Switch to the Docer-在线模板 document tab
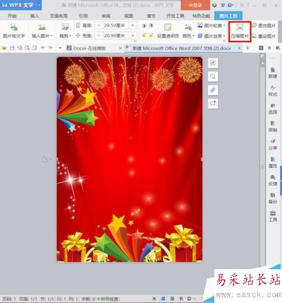 [x=90, y=48]
